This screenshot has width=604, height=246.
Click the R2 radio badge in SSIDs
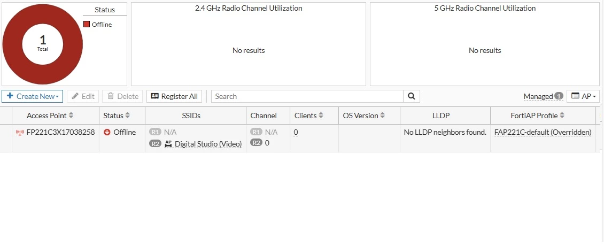pyautogui.click(x=155, y=143)
